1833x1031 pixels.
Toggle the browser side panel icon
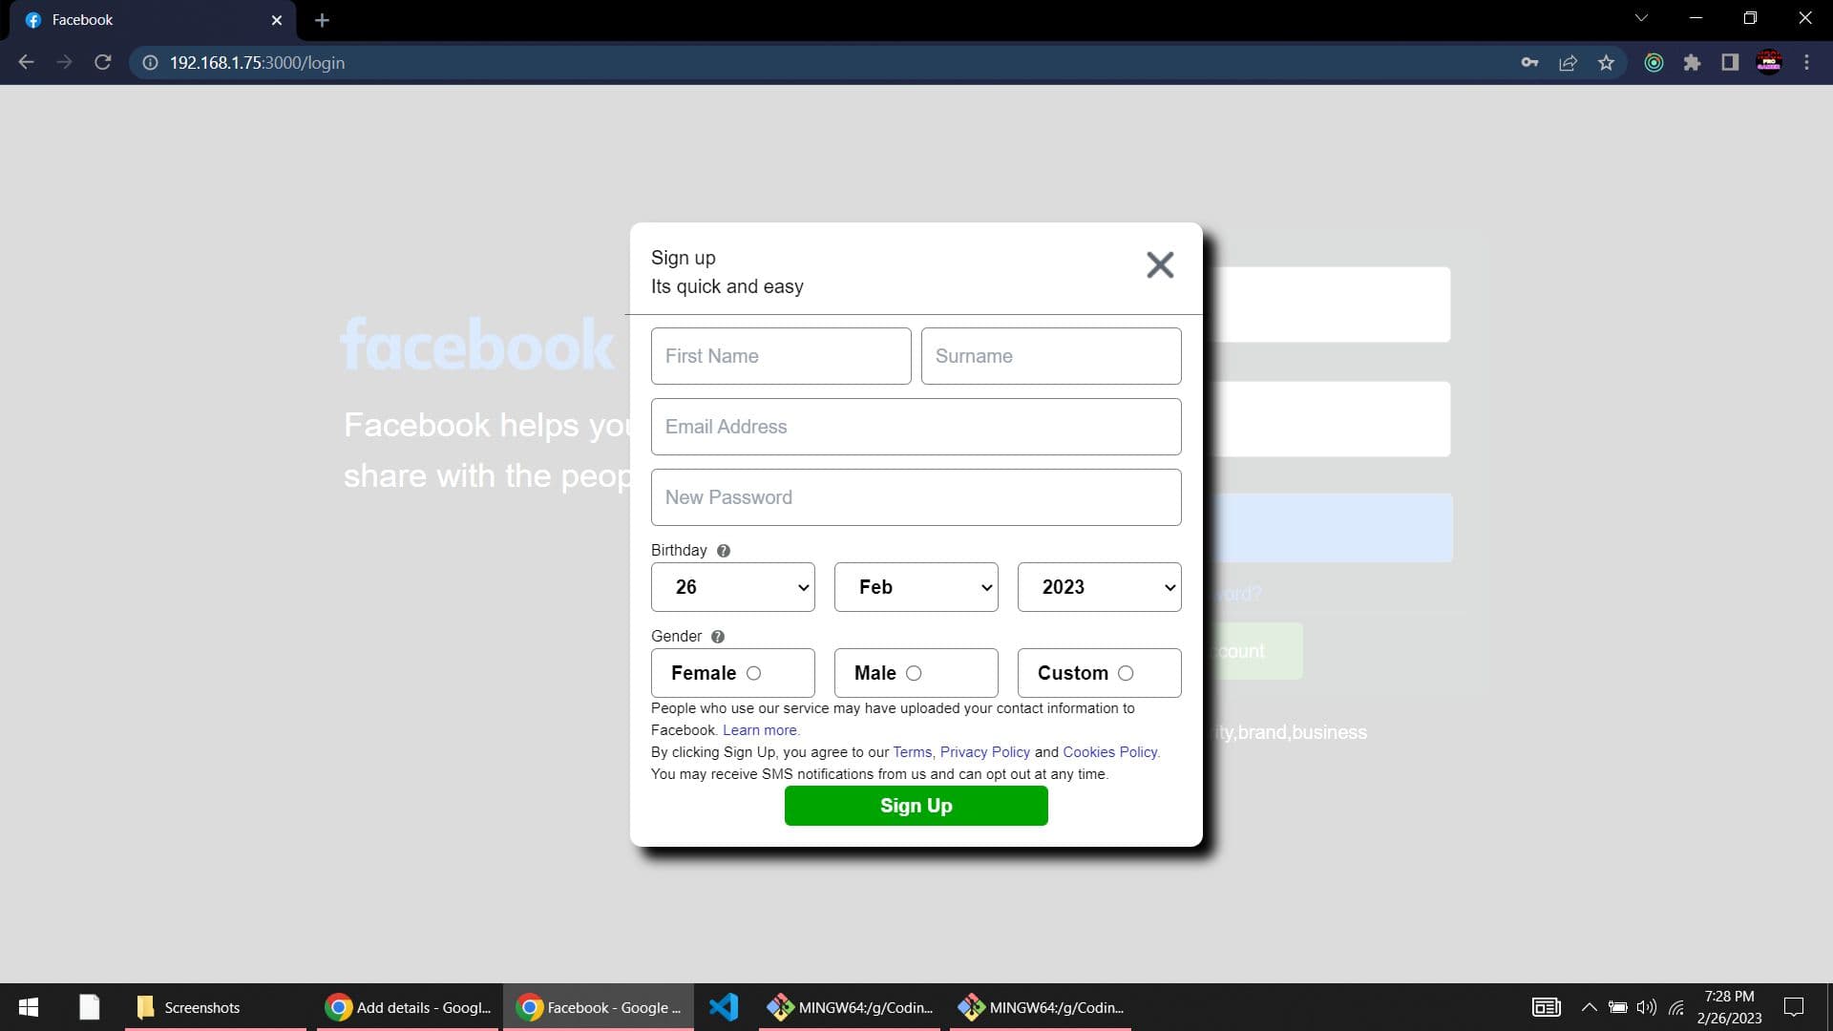[x=1730, y=62]
